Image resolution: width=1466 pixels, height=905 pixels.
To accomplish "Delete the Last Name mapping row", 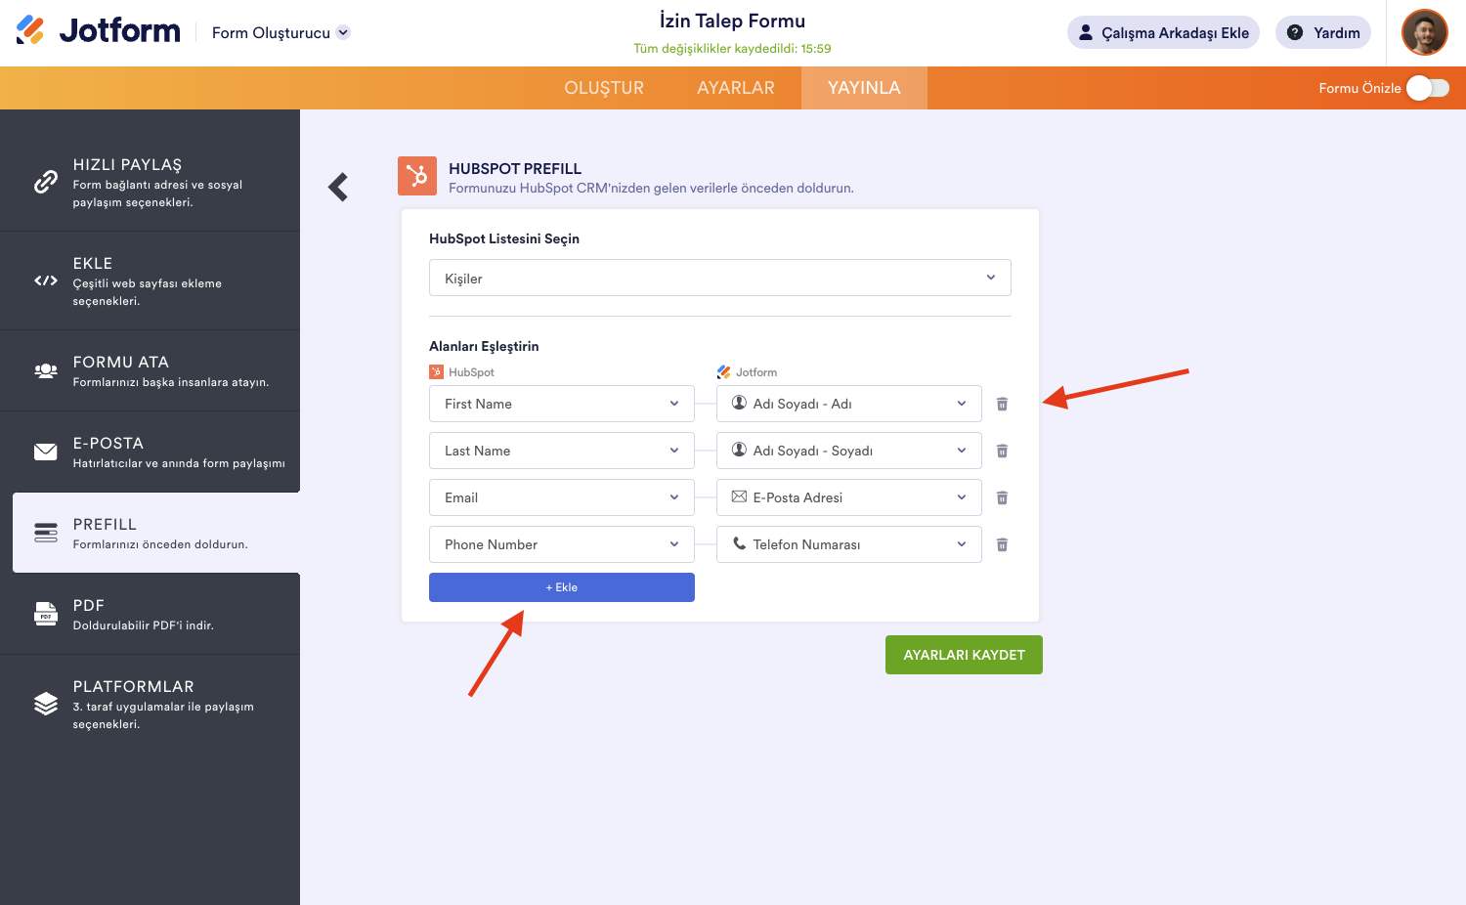I will click(x=1002, y=451).
